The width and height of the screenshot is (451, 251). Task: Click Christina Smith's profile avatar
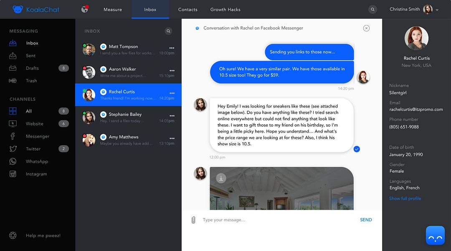coord(428,9)
